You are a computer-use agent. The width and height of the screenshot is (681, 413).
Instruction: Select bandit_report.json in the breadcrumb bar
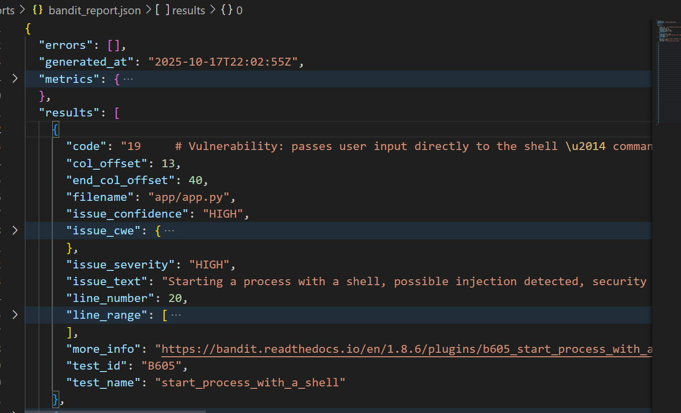pos(94,10)
